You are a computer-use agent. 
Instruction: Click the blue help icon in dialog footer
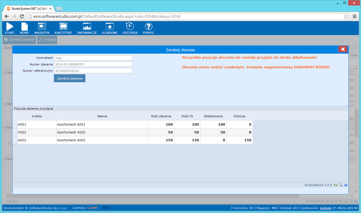click(x=346, y=185)
